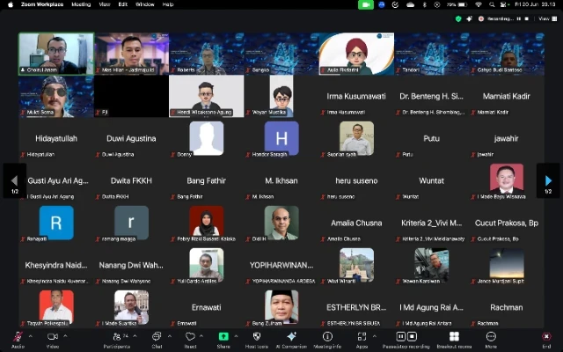
Task: Click the red End meeting button
Action: [546, 338]
